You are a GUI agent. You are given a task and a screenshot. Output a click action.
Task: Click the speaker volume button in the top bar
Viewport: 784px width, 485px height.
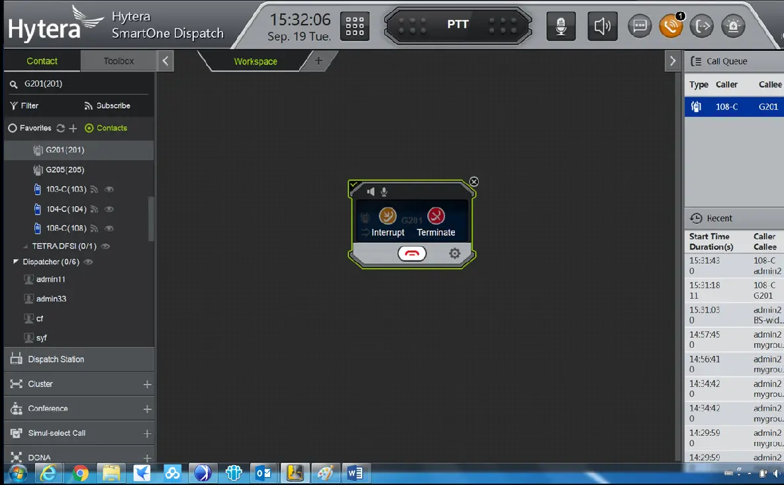601,27
